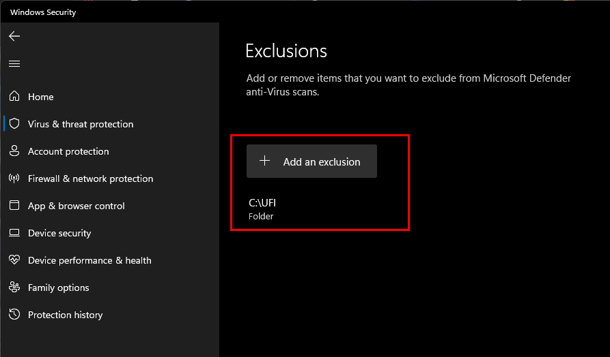Click the Folder label under C:\UFI
Viewport: 610px width, 357px height.
tap(261, 217)
